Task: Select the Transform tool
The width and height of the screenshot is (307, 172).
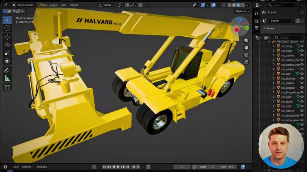Action: pyautogui.click(x=7, y=61)
